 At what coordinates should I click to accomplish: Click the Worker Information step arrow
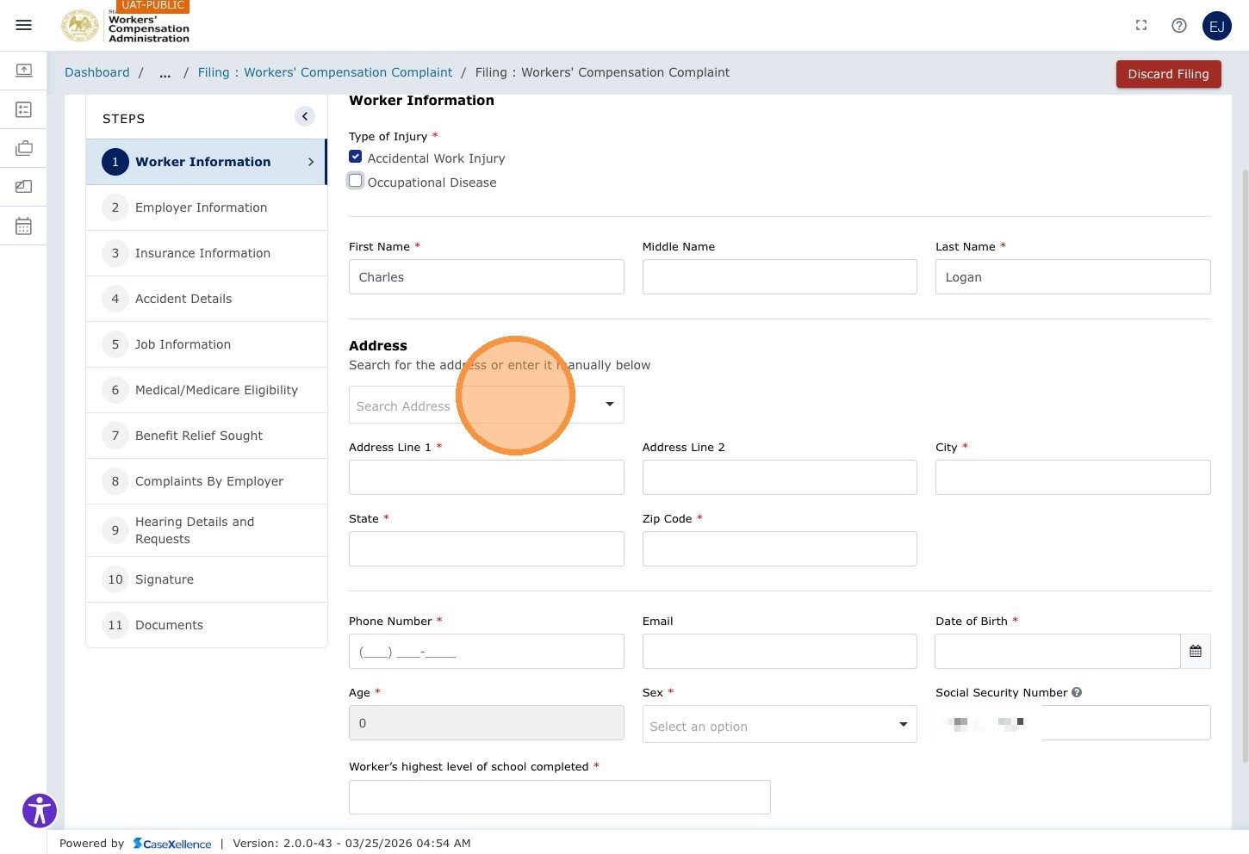[x=311, y=162]
